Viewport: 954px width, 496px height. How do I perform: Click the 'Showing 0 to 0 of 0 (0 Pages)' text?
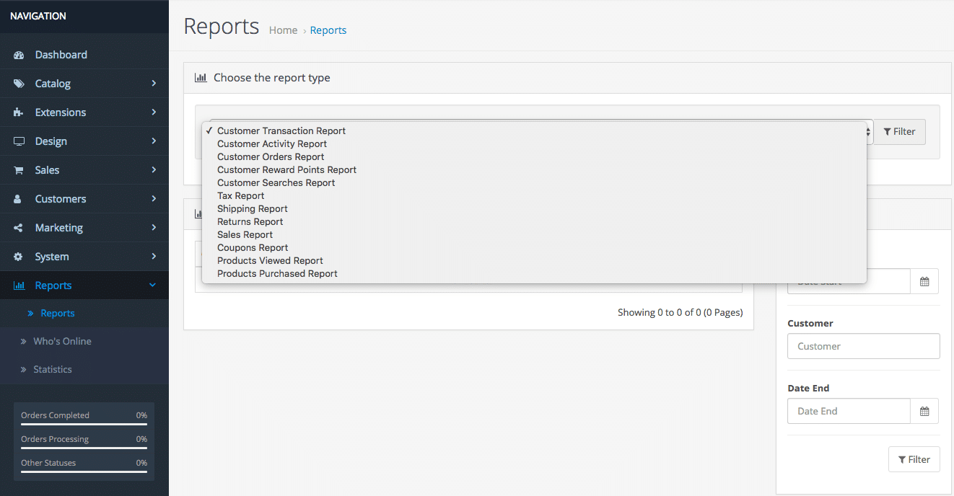pos(681,313)
